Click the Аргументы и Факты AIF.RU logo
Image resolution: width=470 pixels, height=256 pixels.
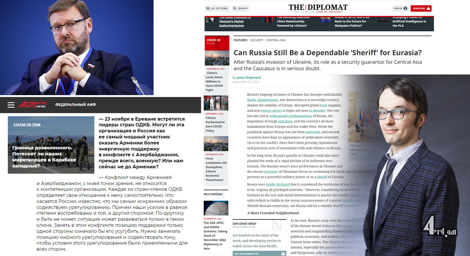(33, 105)
